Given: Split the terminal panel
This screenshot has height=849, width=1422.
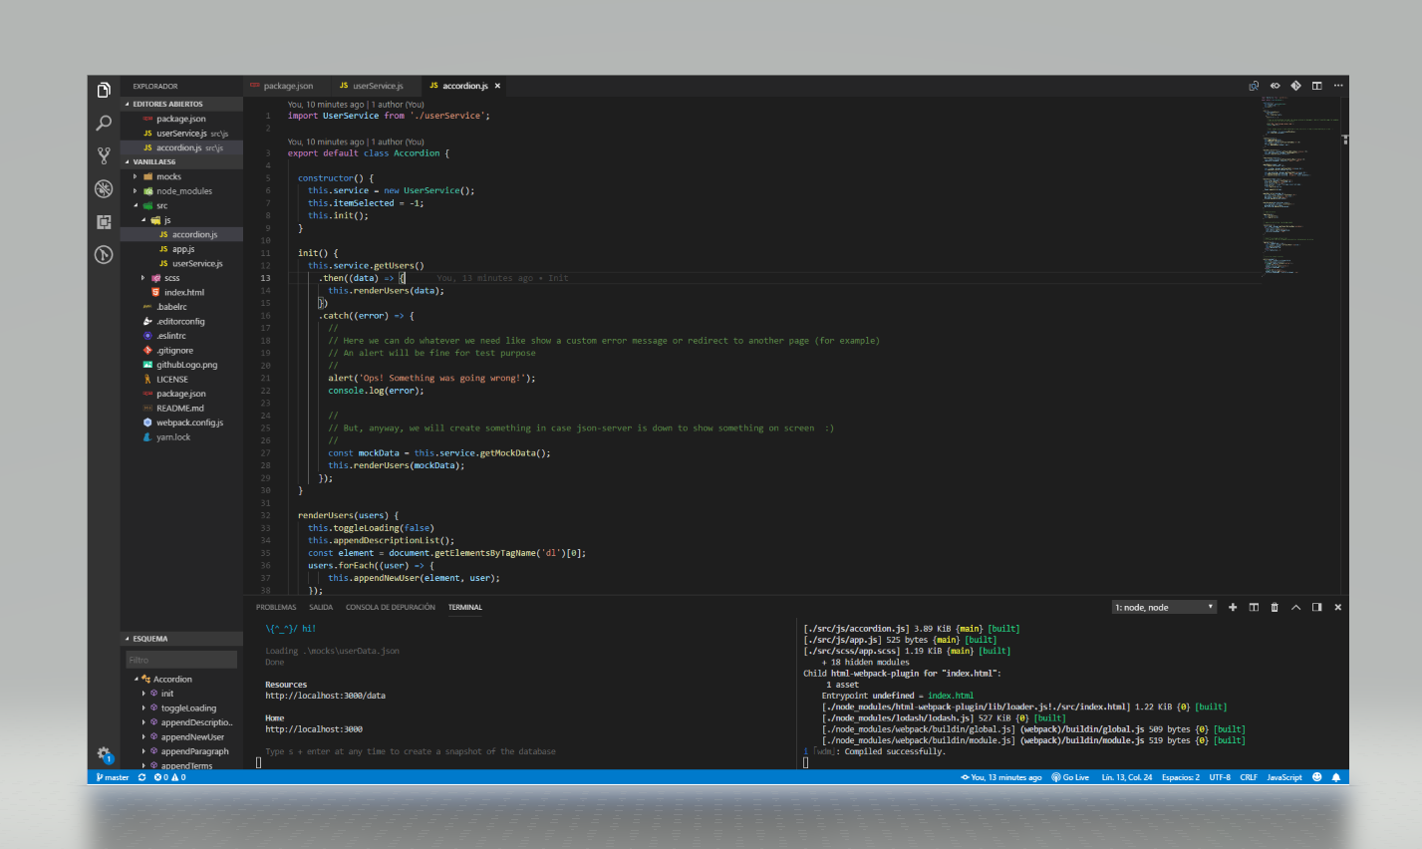Looking at the screenshot, I should (1254, 607).
